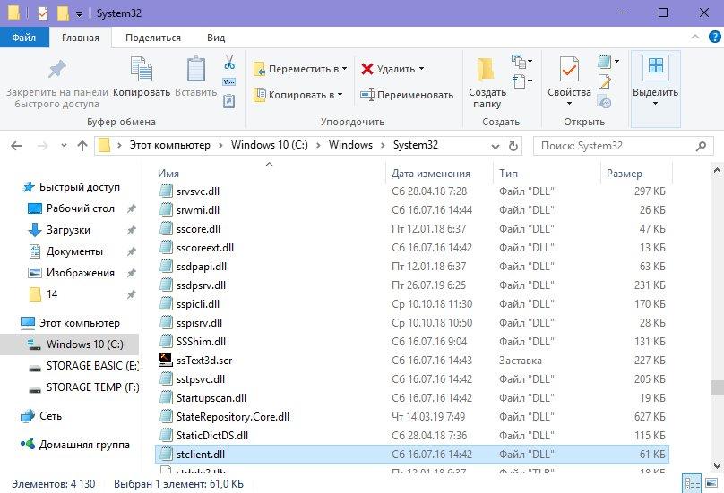724x493 pixels.
Task: Switch to details view icon in status bar
Action: click(x=692, y=483)
